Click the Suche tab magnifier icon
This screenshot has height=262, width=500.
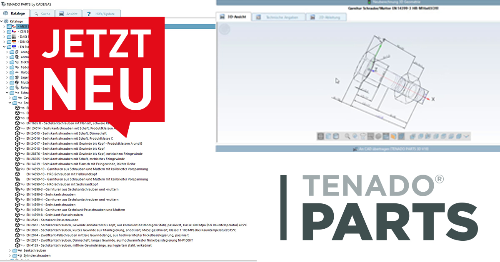pyautogui.click(x=36, y=14)
